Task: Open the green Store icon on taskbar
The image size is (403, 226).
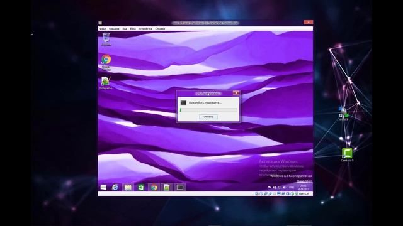Action: click(141, 187)
